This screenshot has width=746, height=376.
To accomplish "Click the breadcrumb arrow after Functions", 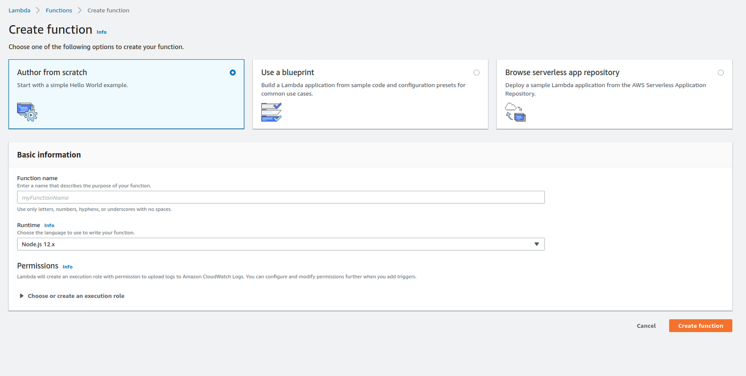I will coord(80,10).
